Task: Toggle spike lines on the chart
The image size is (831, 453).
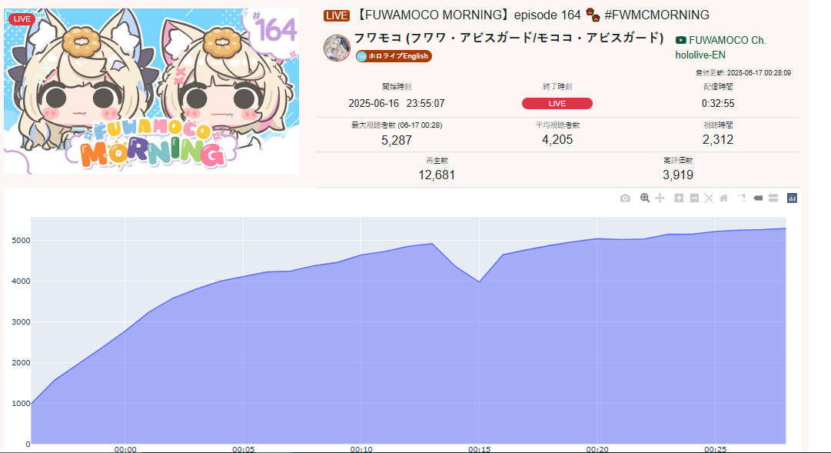Action: click(x=742, y=198)
